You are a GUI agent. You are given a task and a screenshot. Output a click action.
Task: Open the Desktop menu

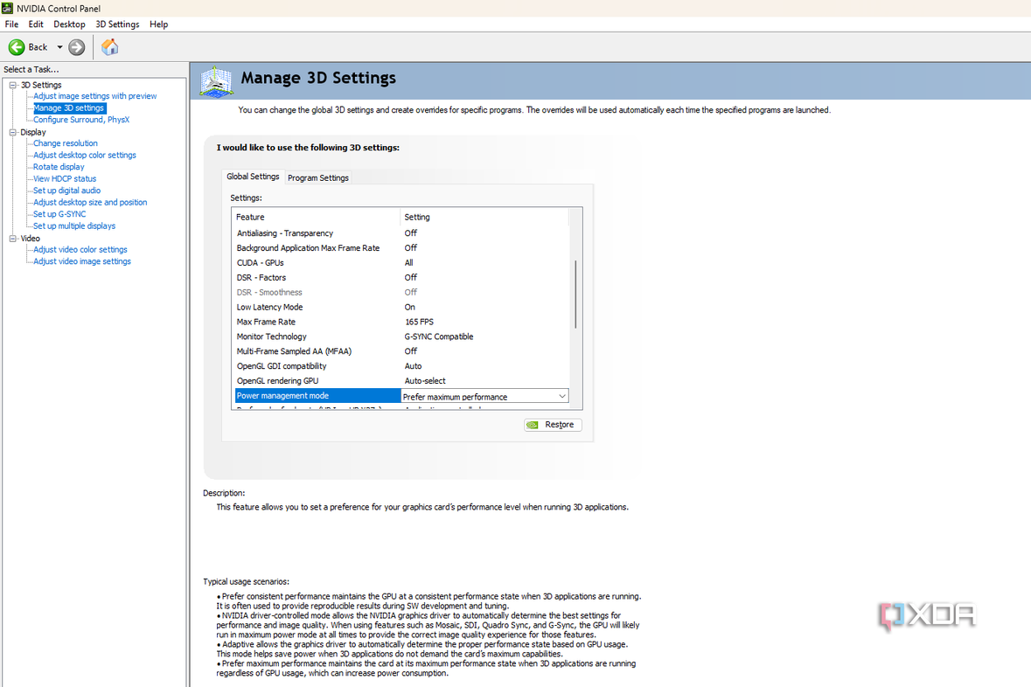click(69, 24)
